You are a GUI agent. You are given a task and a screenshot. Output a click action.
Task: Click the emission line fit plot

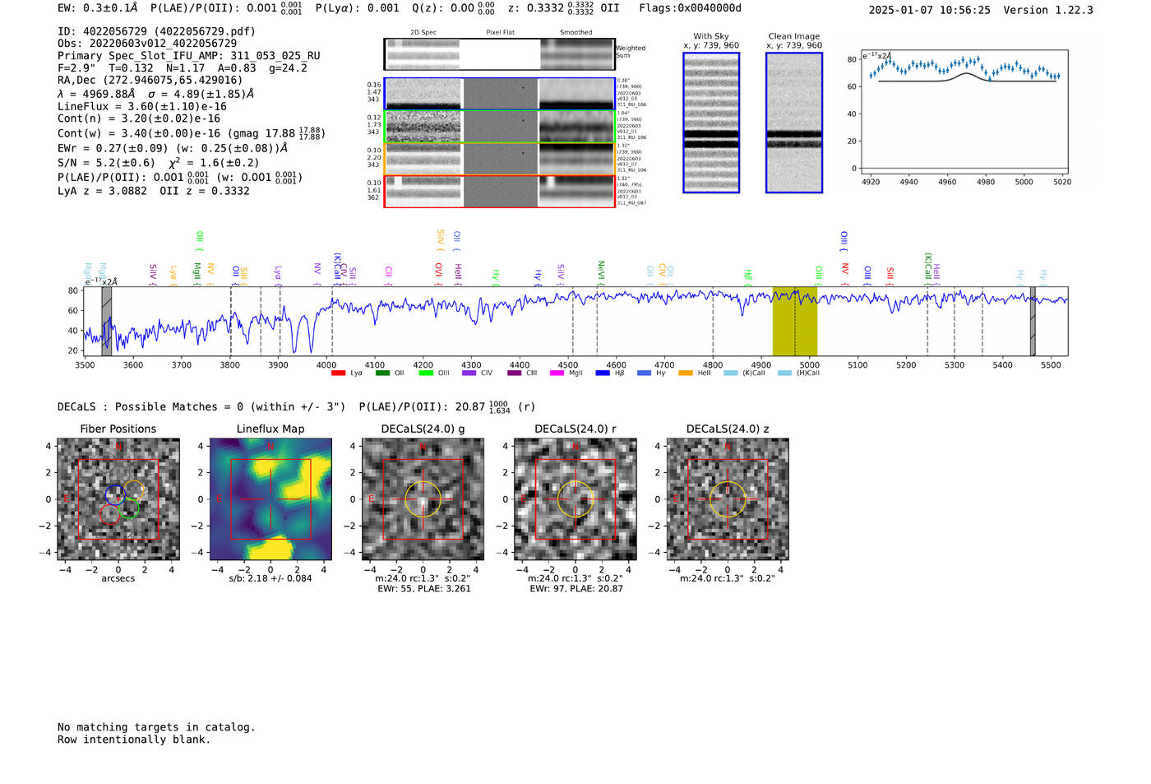[x=964, y=113]
